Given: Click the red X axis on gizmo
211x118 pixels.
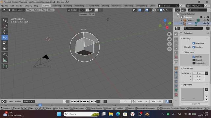Looking at the screenshot, I should pos(167,28).
